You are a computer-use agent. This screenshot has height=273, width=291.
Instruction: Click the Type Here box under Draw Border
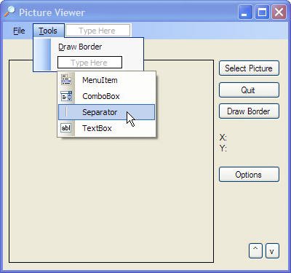[89, 63]
